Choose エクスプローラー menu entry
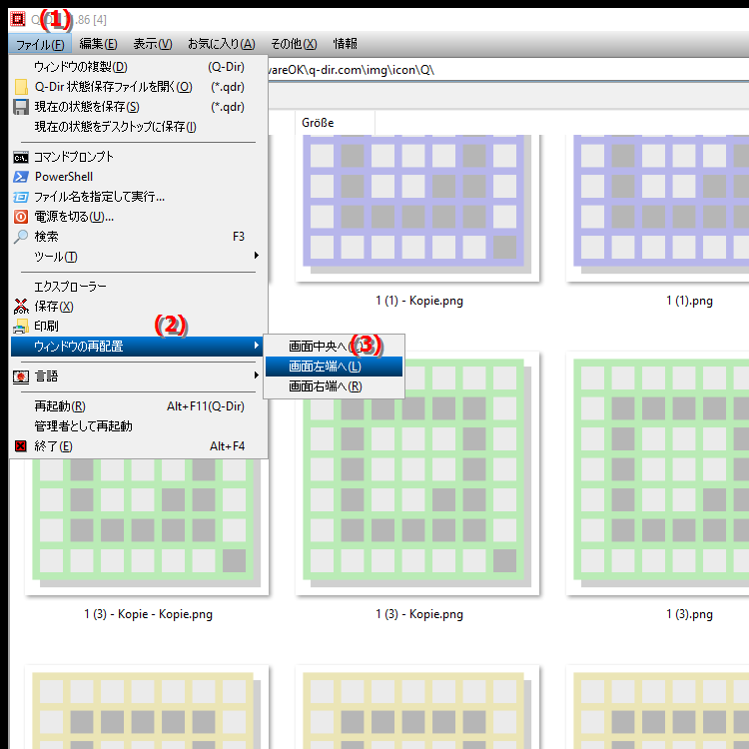 139,287
